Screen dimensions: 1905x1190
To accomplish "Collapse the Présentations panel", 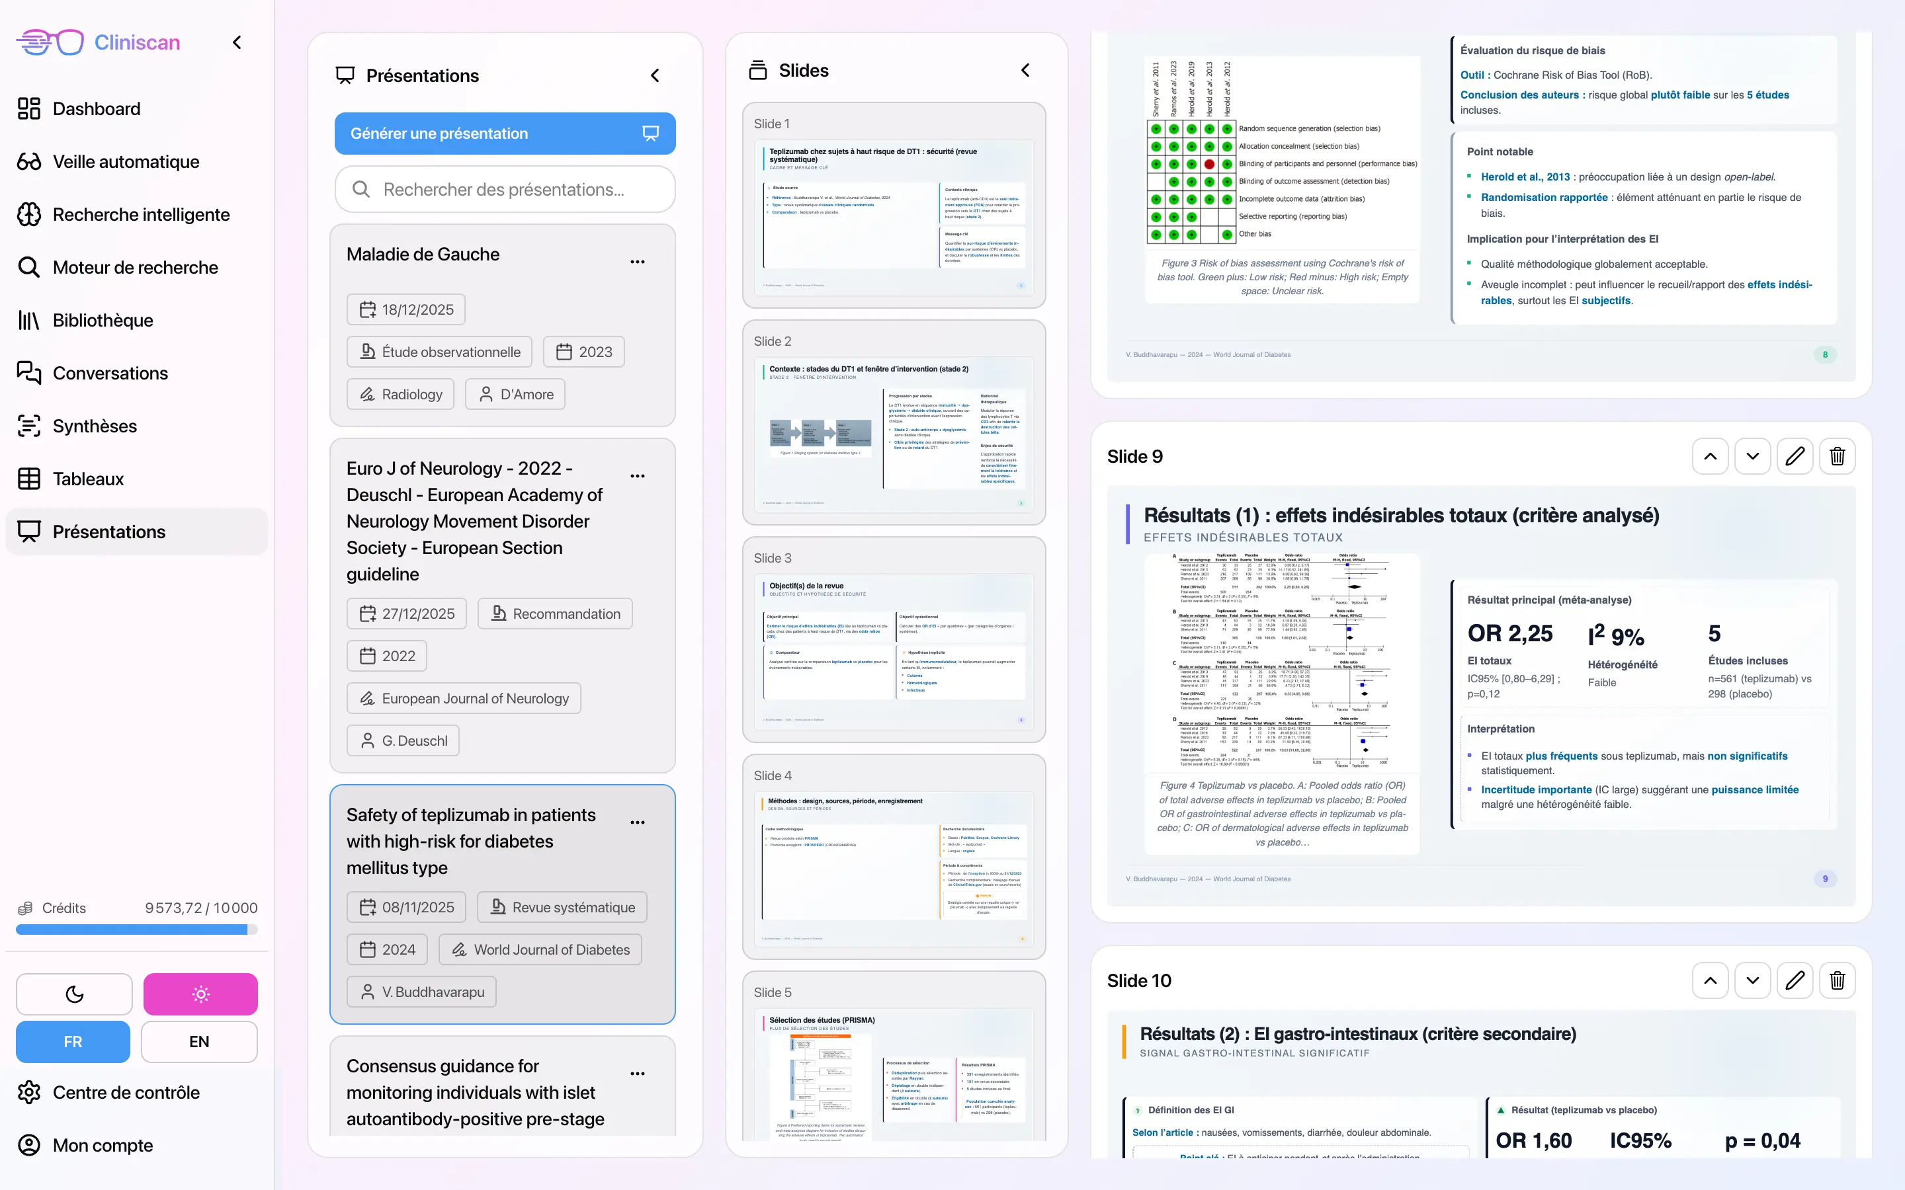I will tap(655, 75).
